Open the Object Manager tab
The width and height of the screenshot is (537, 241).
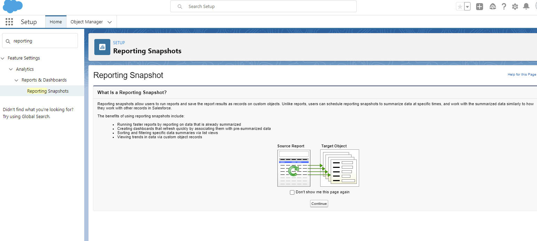click(x=87, y=22)
